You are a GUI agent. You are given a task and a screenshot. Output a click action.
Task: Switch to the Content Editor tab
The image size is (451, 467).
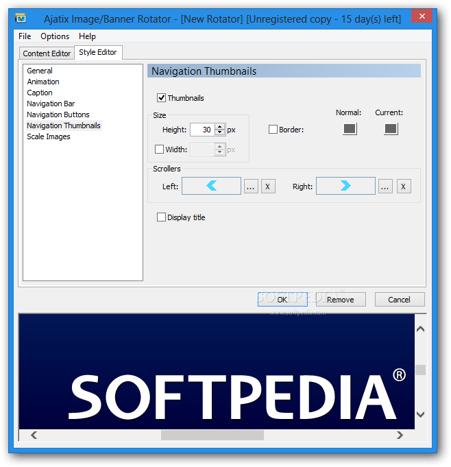click(x=47, y=53)
